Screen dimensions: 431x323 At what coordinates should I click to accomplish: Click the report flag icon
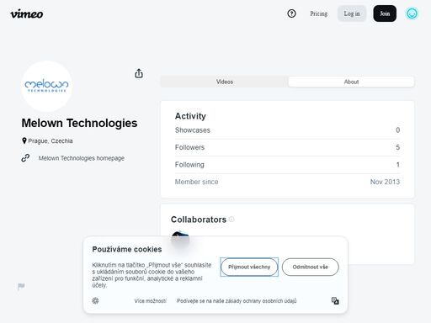[21, 286]
